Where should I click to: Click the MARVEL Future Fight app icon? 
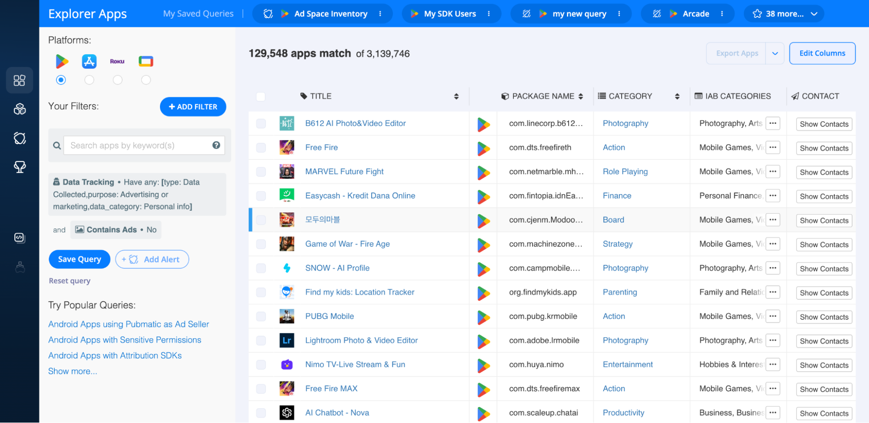pyautogui.click(x=287, y=172)
